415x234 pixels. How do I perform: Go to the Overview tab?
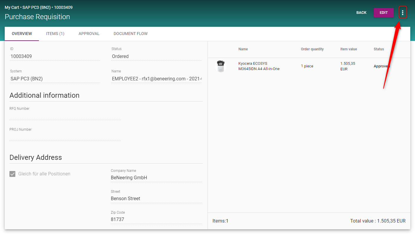click(22, 34)
